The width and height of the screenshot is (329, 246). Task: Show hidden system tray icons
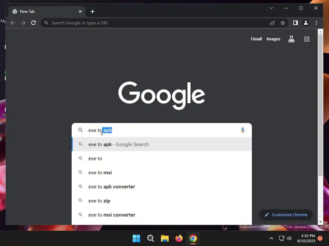point(271,238)
